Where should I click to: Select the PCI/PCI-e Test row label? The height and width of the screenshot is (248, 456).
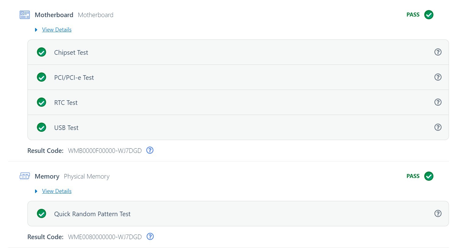[74, 78]
